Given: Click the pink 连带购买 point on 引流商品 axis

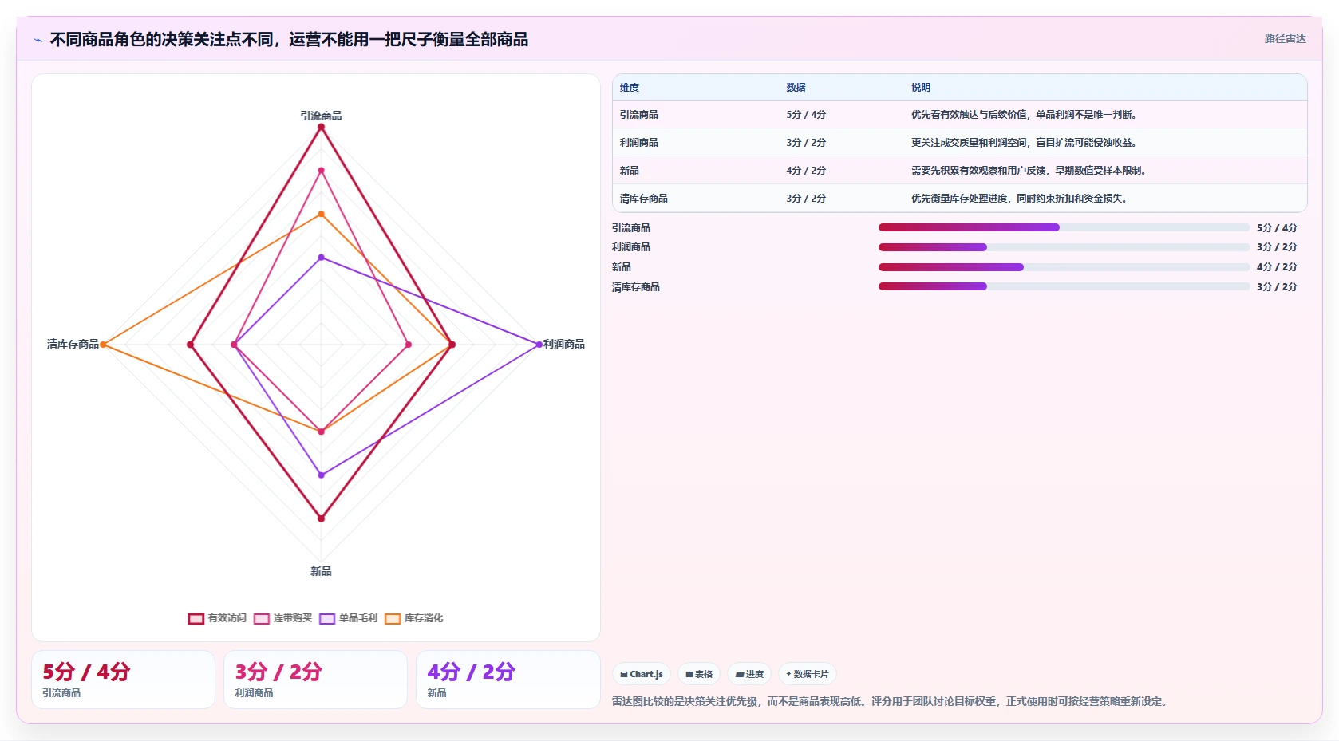Looking at the screenshot, I should pos(322,170).
